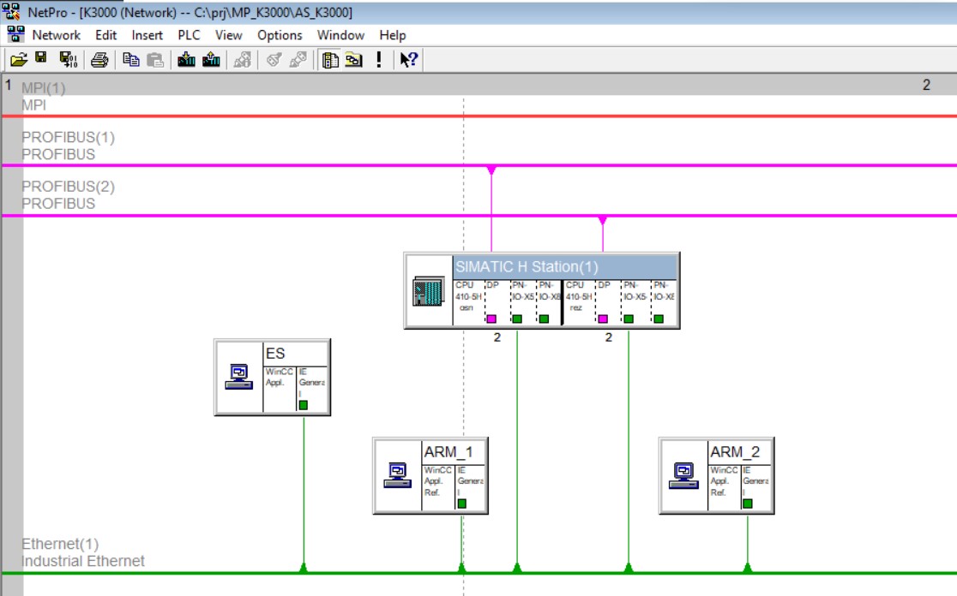Click the ES computer station icon
Image resolution: width=957 pixels, height=596 pixels.
pyautogui.click(x=238, y=378)
